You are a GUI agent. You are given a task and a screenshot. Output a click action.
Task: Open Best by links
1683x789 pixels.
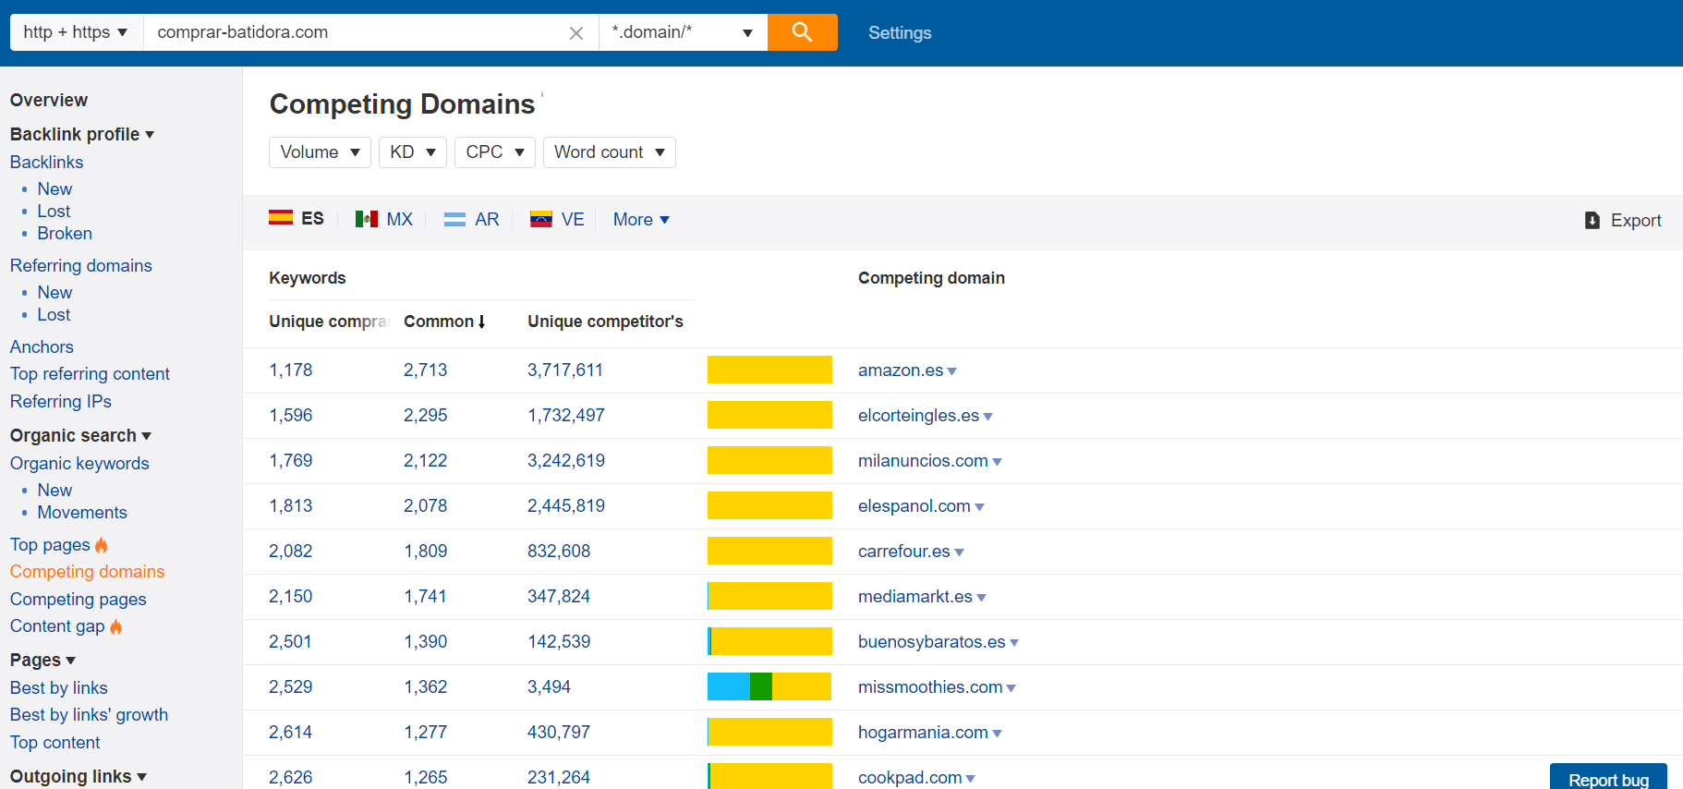[59, 687]
